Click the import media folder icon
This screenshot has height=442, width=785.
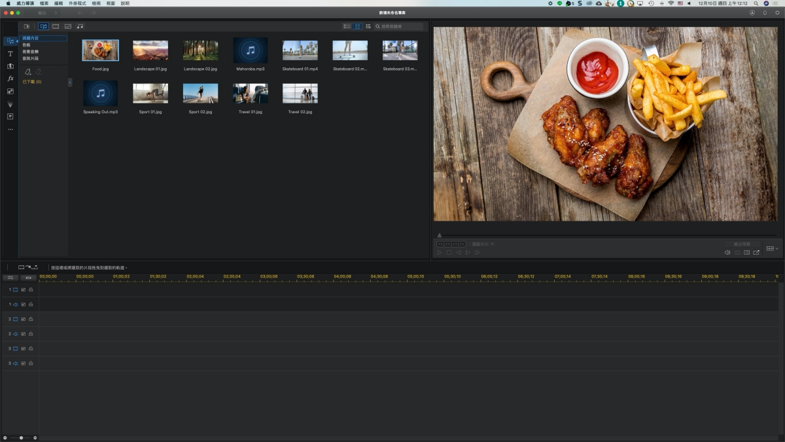pyautogui.click(x=27, y=26)
